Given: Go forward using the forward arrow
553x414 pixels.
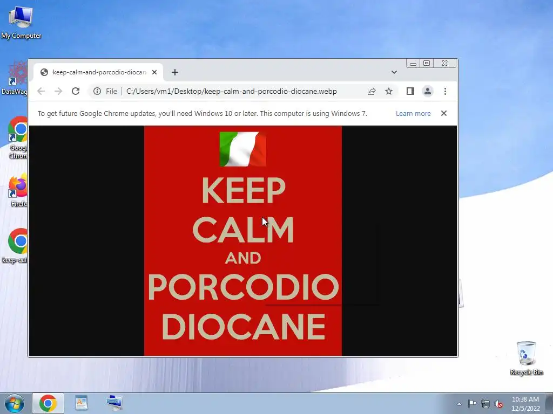Looking at the screenshot, I should click(x=58, y=91).
